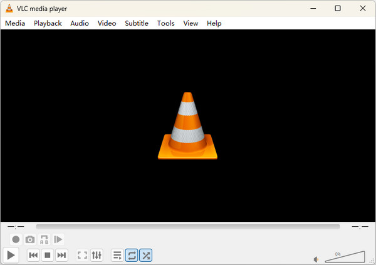Click the VLC cone title bar icon
Viewport: 376px width, 265px height.
(9, 8)
